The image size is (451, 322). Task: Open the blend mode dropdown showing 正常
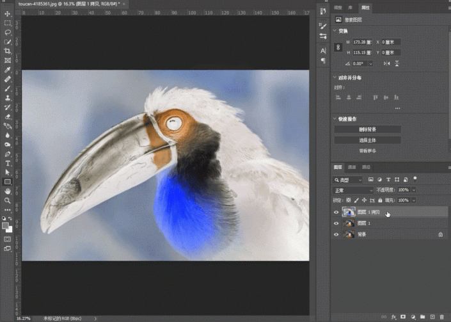(x=353, y=190)
